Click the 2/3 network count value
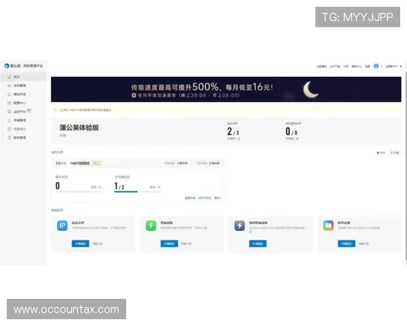 [233, 132]
